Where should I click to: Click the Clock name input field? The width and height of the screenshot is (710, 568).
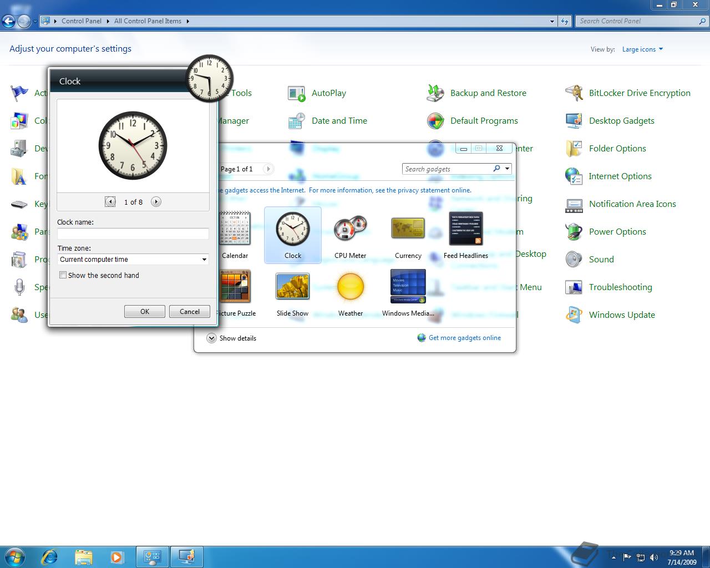pyautogui.click(x=133, y=234)
